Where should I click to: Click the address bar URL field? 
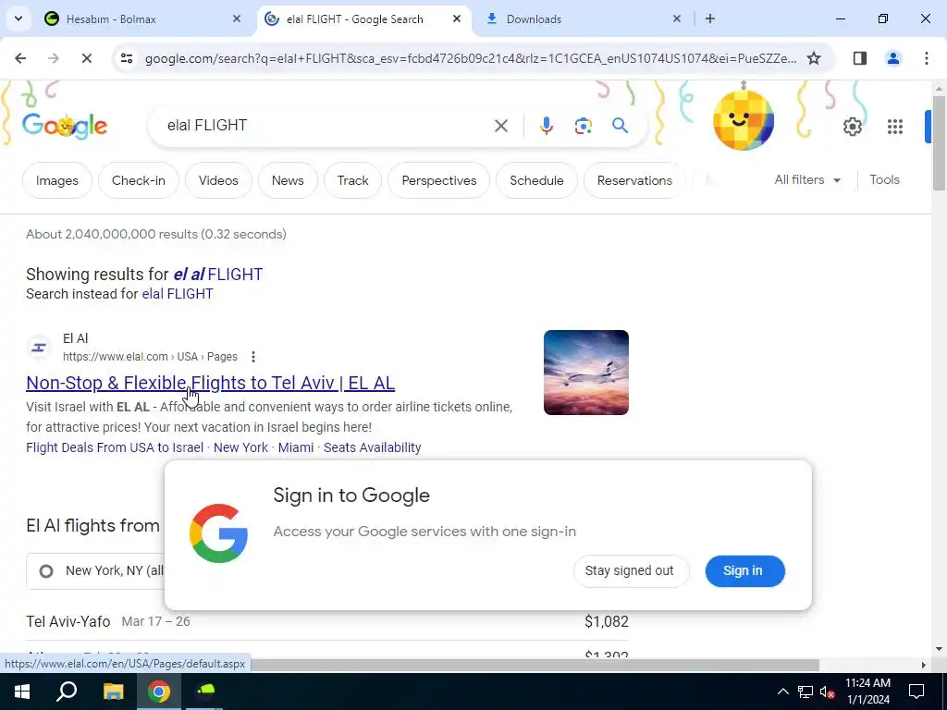471,58
